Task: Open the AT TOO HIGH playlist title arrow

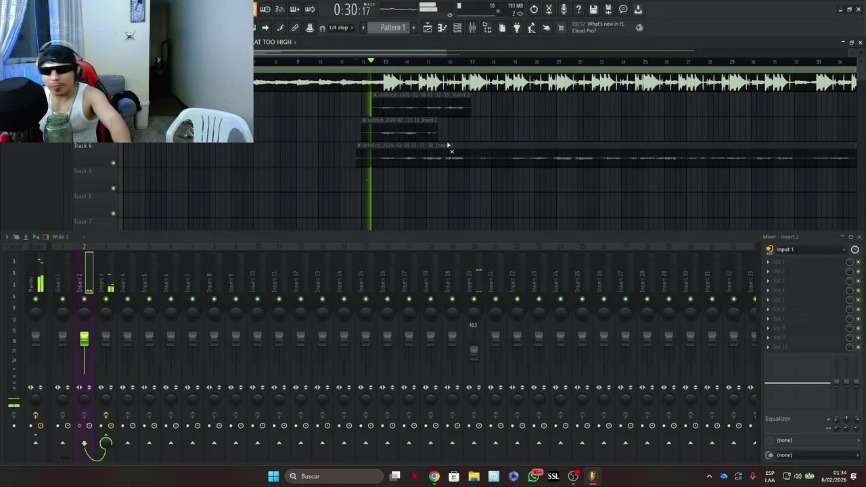Action: [295, 42]
